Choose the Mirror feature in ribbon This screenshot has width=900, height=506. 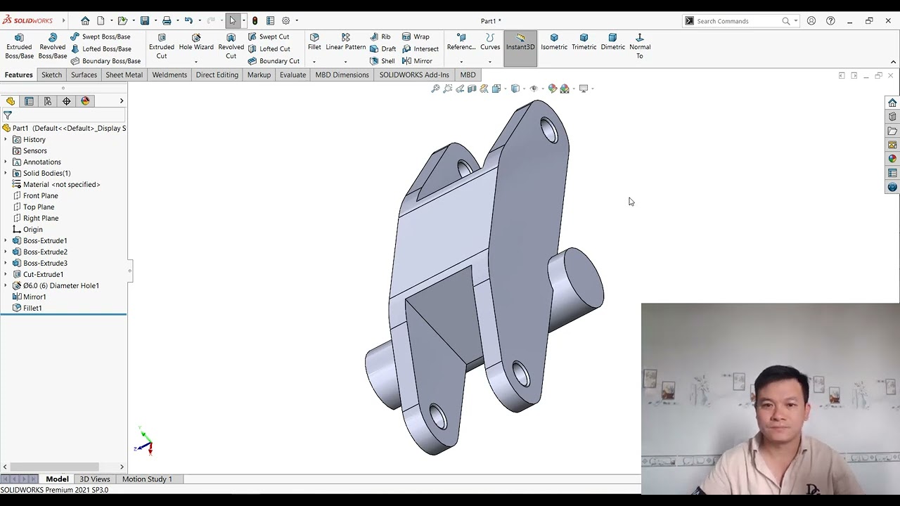pos(417,60)
